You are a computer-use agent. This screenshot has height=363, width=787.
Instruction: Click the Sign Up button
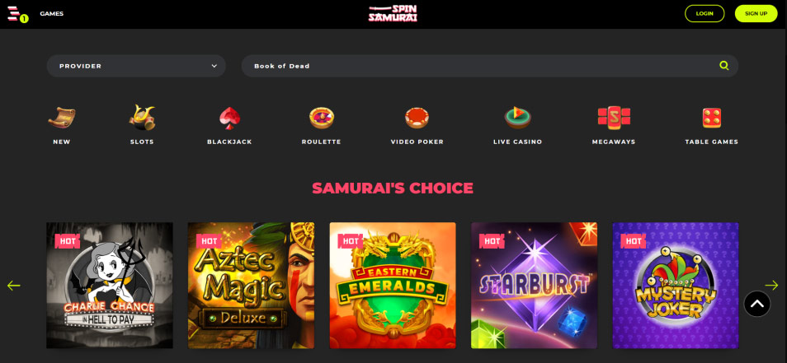point(756,13)
